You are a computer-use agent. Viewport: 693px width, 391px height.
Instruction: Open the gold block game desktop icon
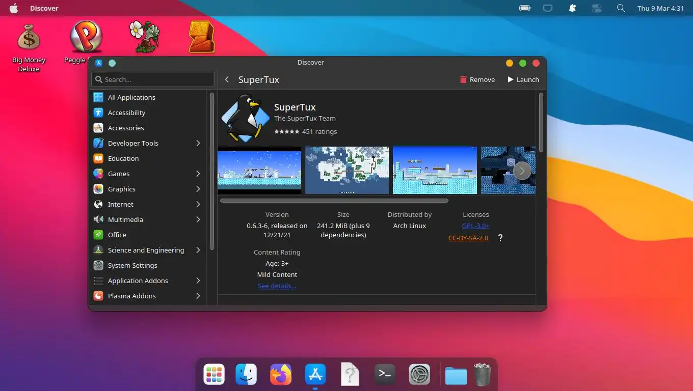pyautogui.click(x=201, y=37)
